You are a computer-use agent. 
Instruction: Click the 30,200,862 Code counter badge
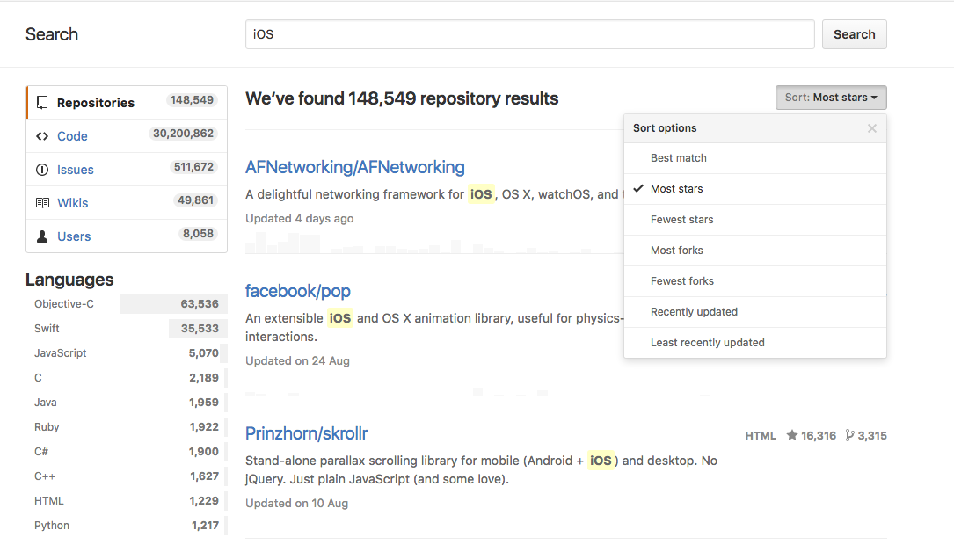click(183, 134)
